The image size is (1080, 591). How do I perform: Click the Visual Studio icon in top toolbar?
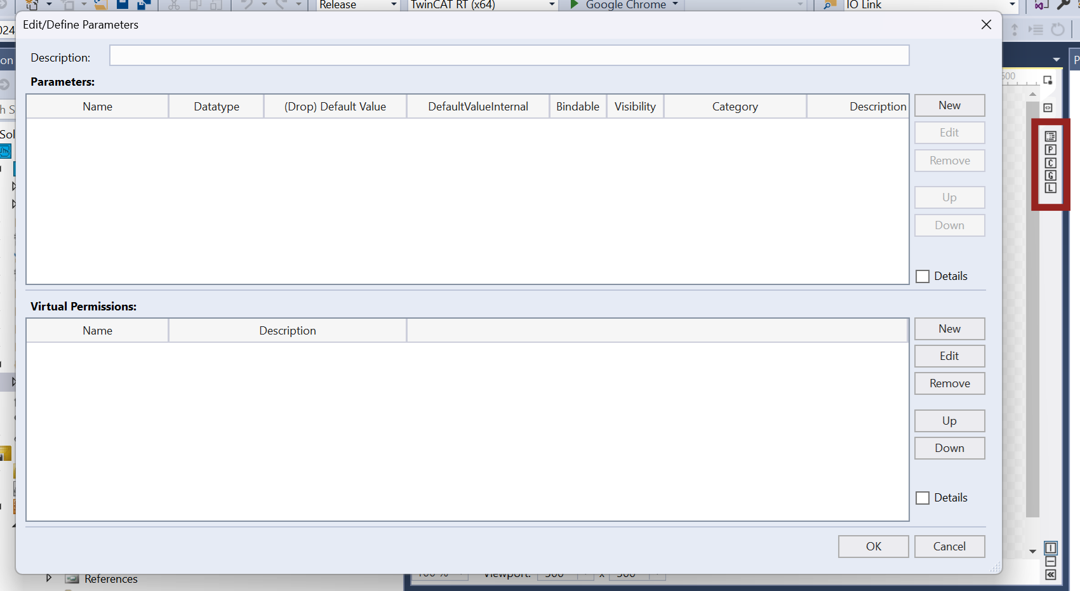click(x=1041, y=4)
